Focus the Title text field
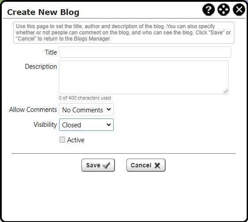 click(145, 52)
